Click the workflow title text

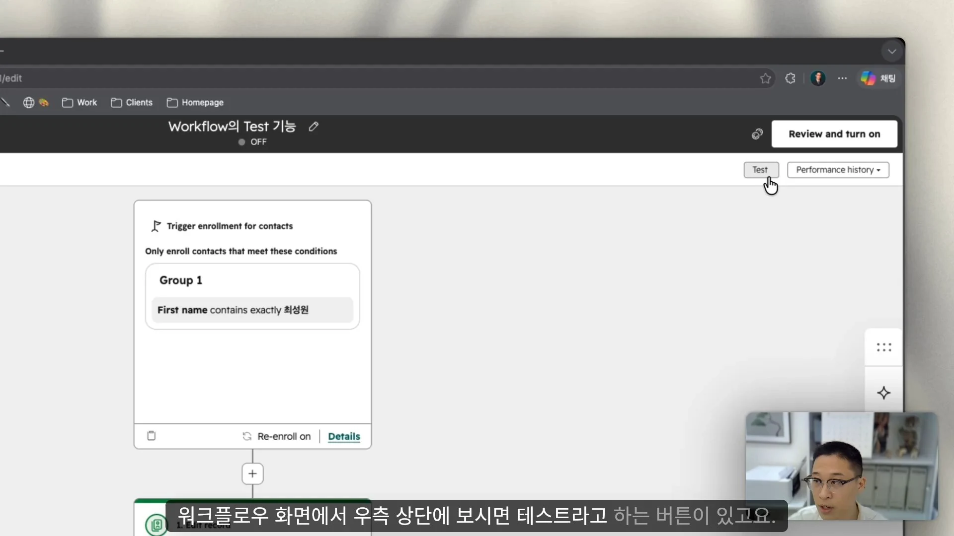click(x=232, y=126)
